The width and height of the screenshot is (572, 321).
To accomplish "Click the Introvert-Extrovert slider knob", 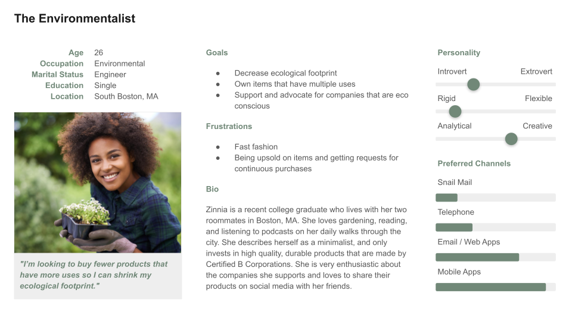I will click(x=473, y=84).
